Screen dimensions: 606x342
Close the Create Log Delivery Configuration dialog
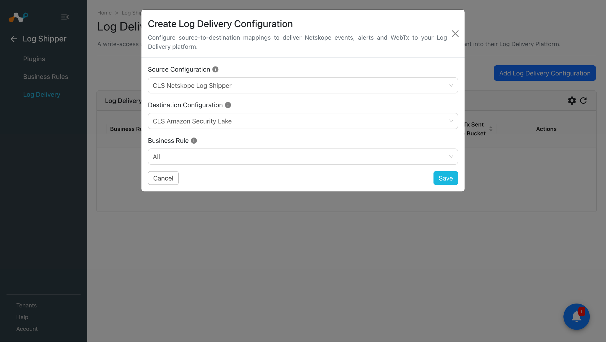click(455, 34)
